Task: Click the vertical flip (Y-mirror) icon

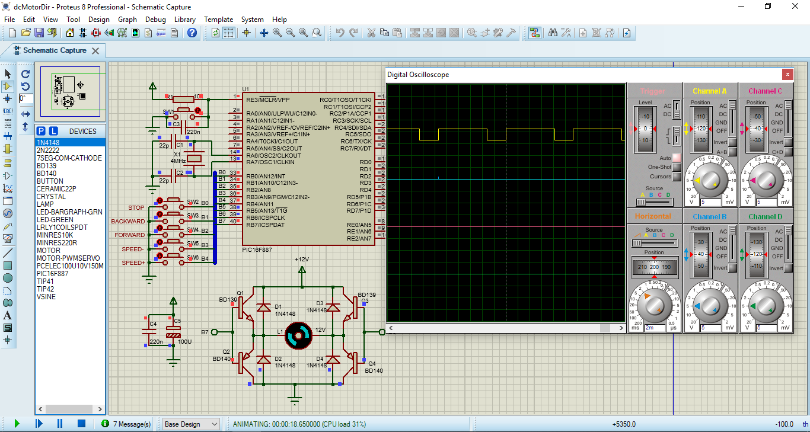Action: tap(25, 126)
